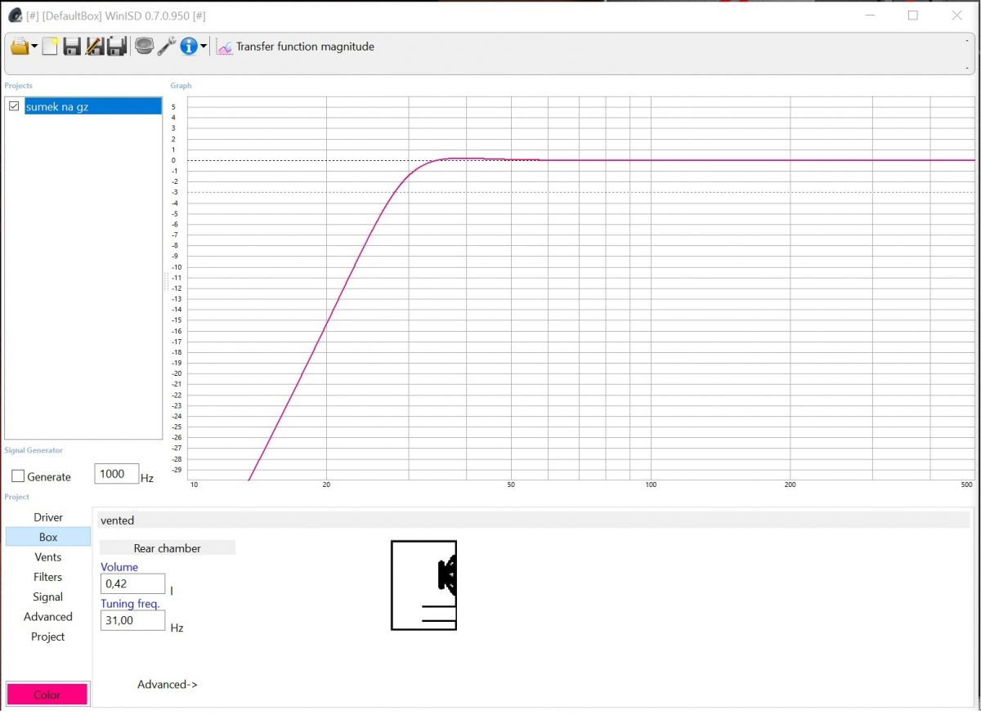981x715 pixels.
Task: Click the signal generator frequency field 1000
Action: click(x=116, y=474)
